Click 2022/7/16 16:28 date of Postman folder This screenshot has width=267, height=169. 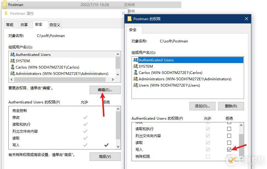coord(95,5)
